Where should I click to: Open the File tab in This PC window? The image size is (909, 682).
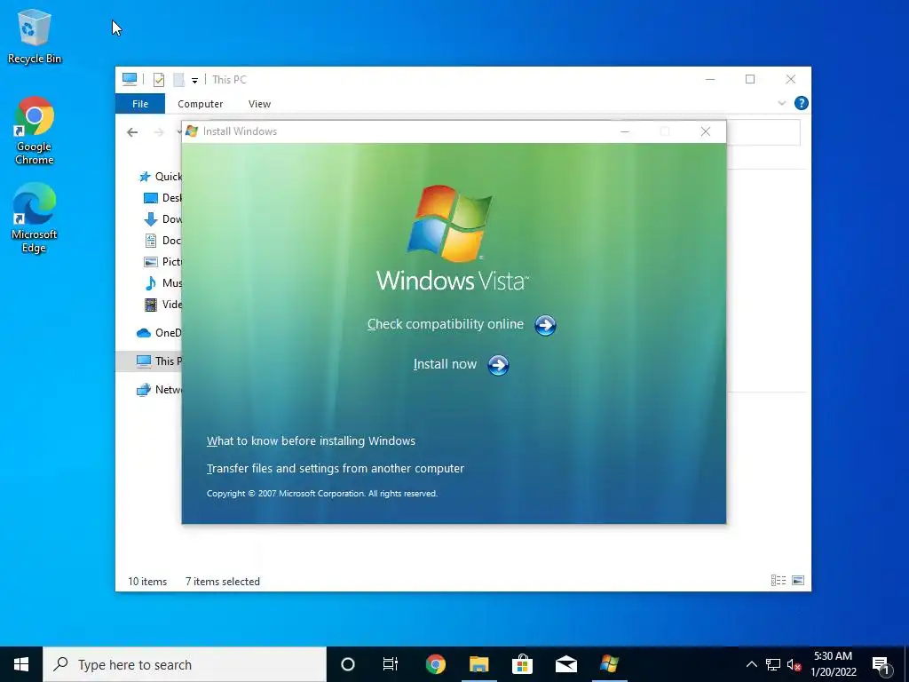[x=140, y=104]
